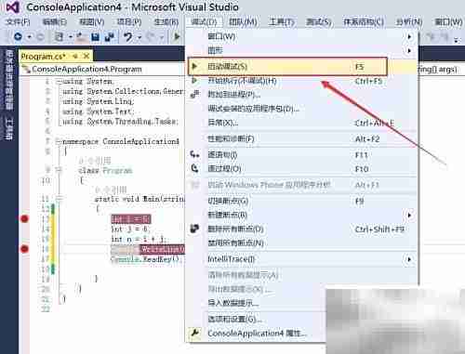465x354 pixels.
Task: Click the delete-all-breakpoints icon in menu
Action: [x=194, y=229]
